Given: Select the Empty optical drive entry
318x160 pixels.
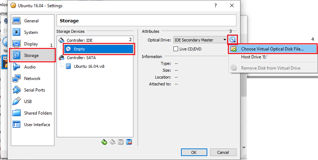Looking at the screenshot, I should click(x=98, y=49).
